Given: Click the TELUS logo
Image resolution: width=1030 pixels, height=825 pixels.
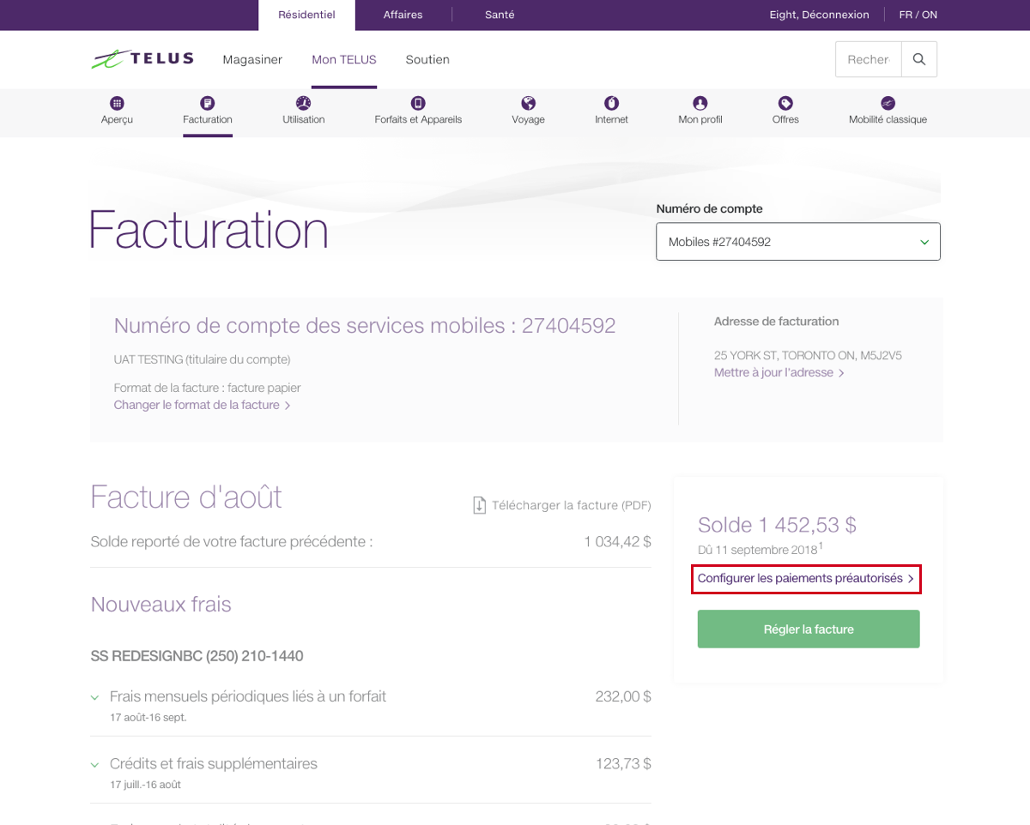Looking at the screenshot, I should (142, 59).
